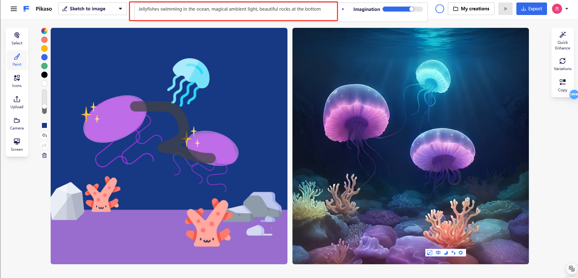Adjust the Imagination slider
Viewport: 578px width, 278px height.
[x=403, y=9]
